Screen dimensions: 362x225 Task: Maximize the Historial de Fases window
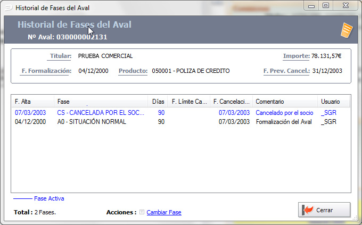click(x=326, y=5)
